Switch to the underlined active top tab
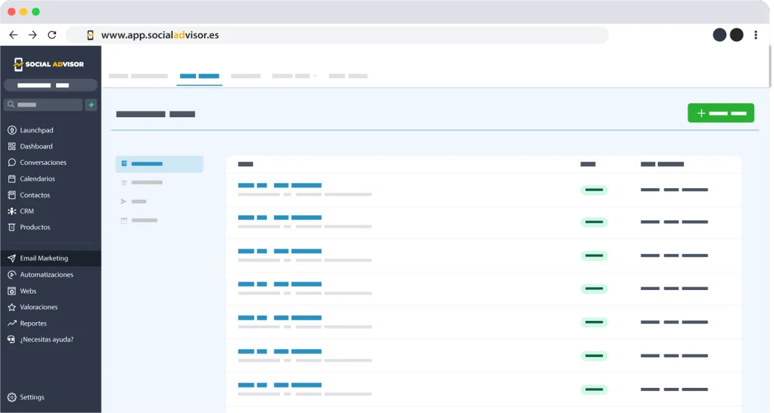 coord(199,76)
